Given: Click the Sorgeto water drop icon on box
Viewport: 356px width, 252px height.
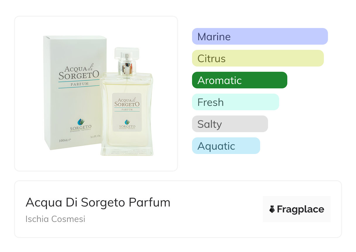Looking at the screenshot, I should 80,122.
